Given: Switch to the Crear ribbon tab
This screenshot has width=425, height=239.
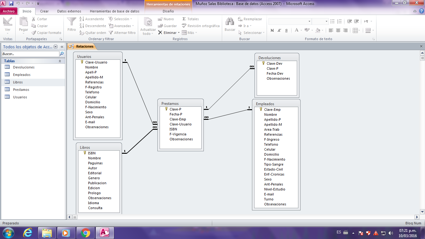Looking at the screenshot, I should pyautogui.click(x=44, y=11).
